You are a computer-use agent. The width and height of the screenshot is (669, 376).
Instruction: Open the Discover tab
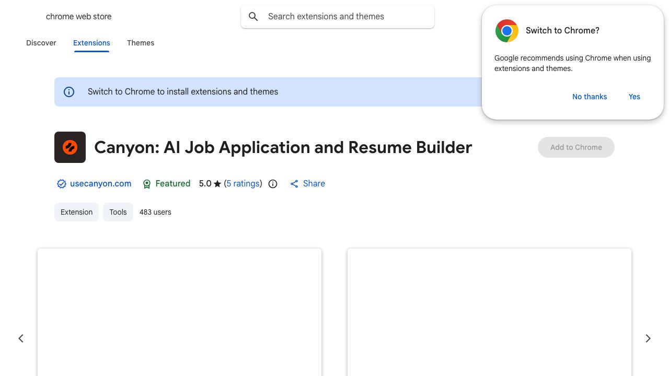coord(41,43)
